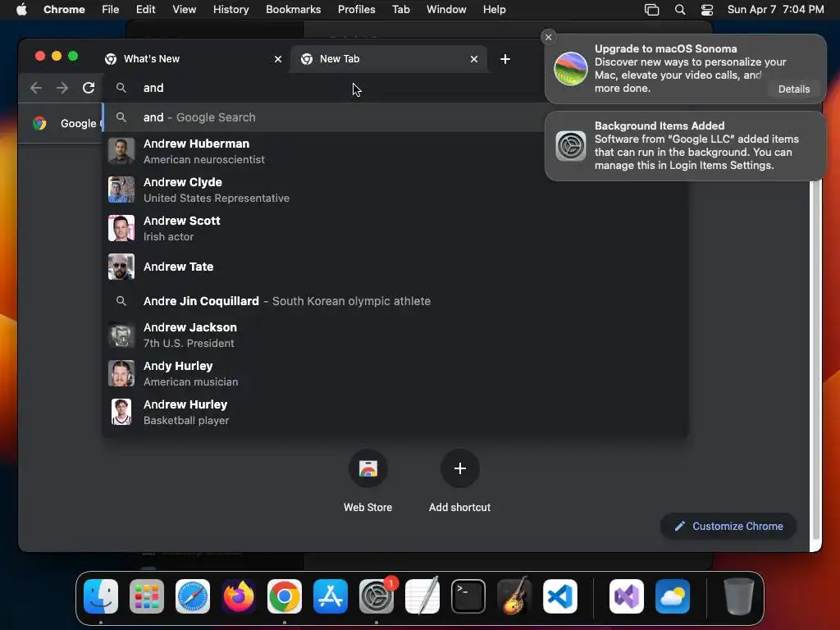Open the Window menu

(x=446, y=9)
